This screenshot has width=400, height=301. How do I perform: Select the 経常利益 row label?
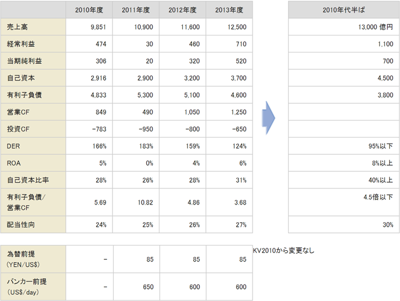[x=21, y=44]
